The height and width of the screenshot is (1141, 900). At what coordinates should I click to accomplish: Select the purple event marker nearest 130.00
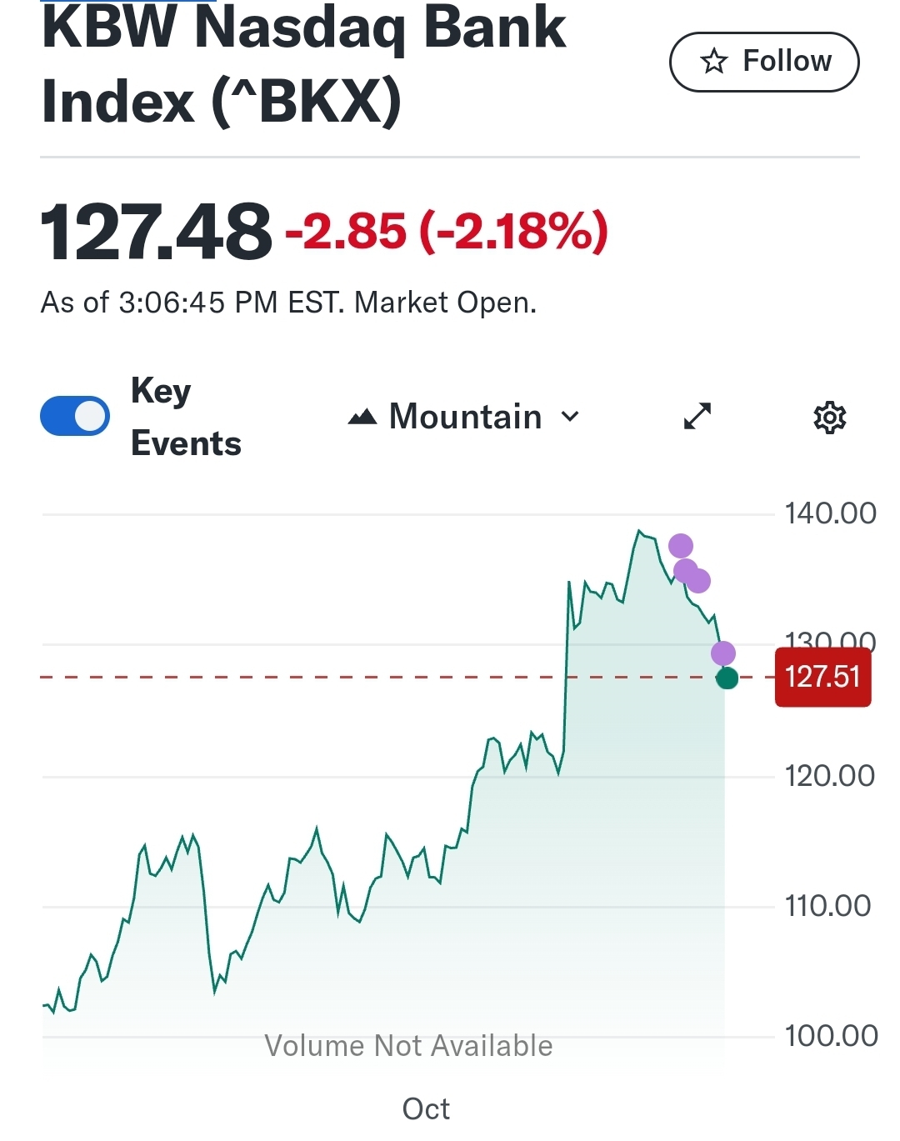tap(723, 653)
